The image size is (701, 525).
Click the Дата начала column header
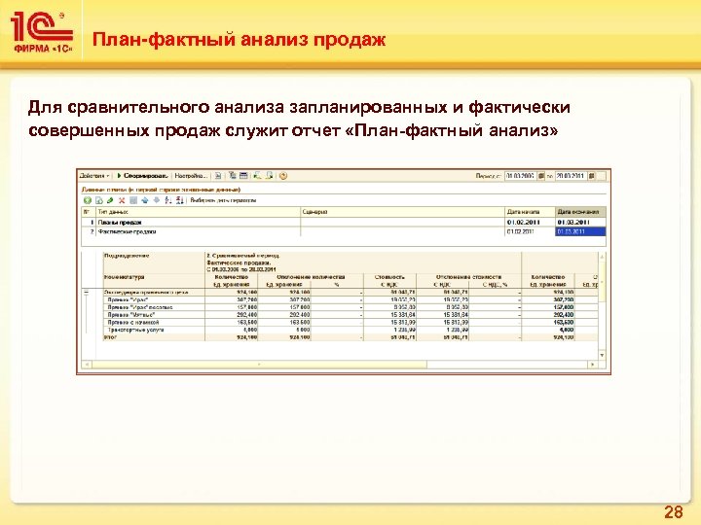[x=530, y=212]
